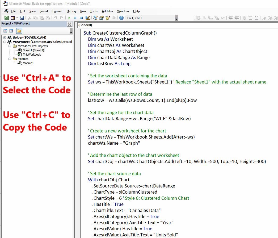Open Find with the binoculars icon
The image size is (278, 238).
[48, 18]
